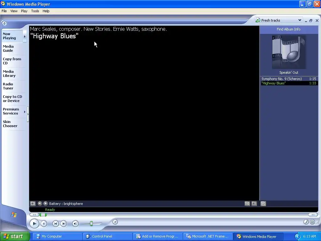
Task: Collapse the taskbar with the side handle
Action: pyautogui.click(x=28, y=114)
